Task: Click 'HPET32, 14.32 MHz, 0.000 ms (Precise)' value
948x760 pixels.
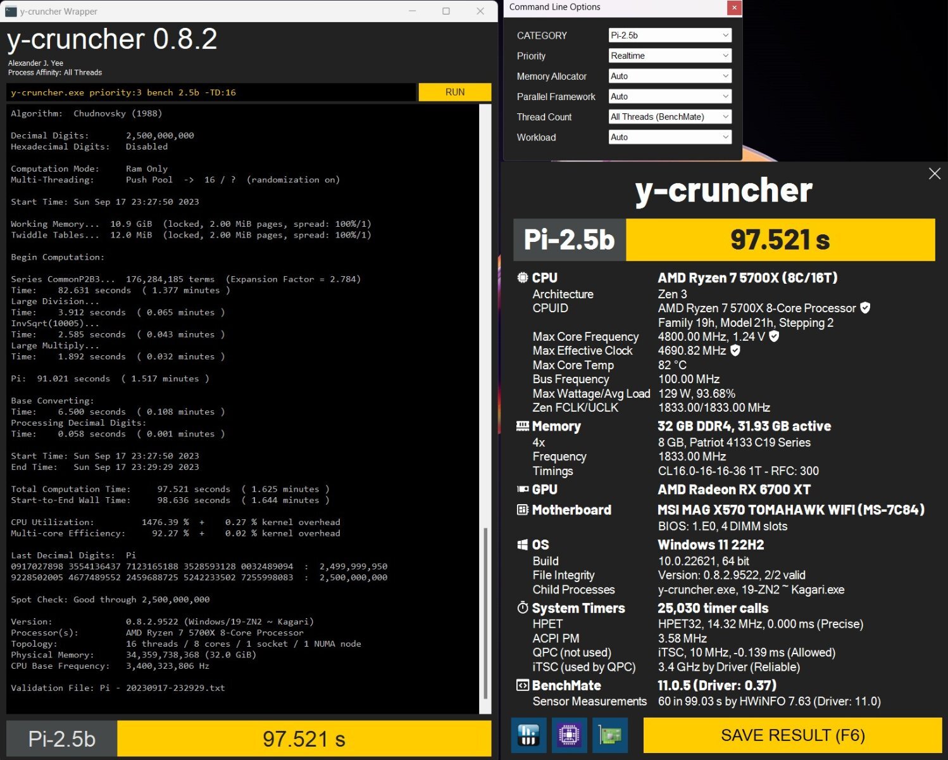Action: coord(761,624)
